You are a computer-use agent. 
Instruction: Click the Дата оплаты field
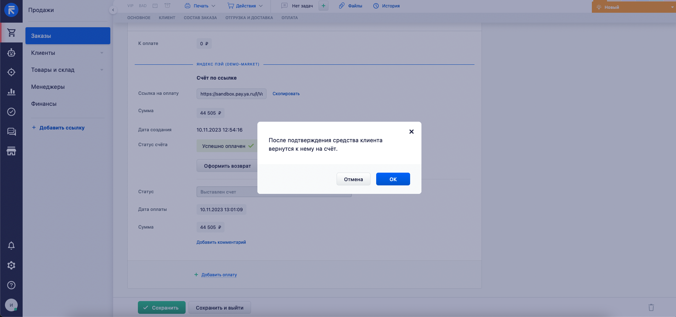[221, 209]
